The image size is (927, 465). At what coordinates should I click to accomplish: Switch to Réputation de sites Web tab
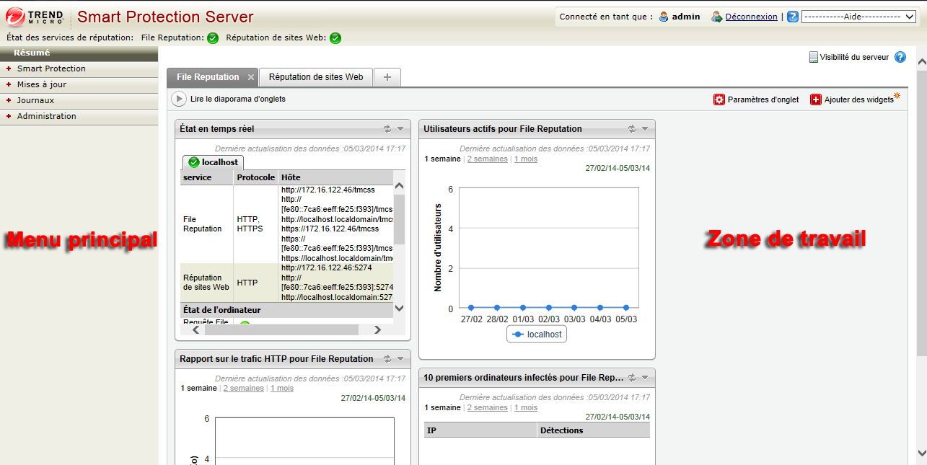tap(316, 76)
